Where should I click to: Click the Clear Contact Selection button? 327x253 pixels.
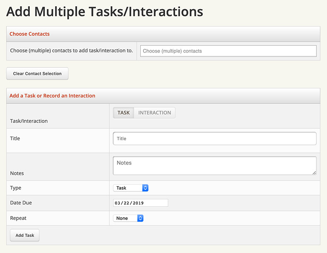[37, 73]
